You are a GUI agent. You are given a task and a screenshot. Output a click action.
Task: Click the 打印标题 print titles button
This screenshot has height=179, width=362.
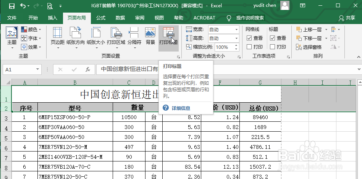tap(168, 38)
